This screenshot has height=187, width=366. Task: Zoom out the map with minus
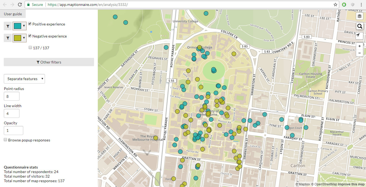pyautogui.click(x=360, y=53)
